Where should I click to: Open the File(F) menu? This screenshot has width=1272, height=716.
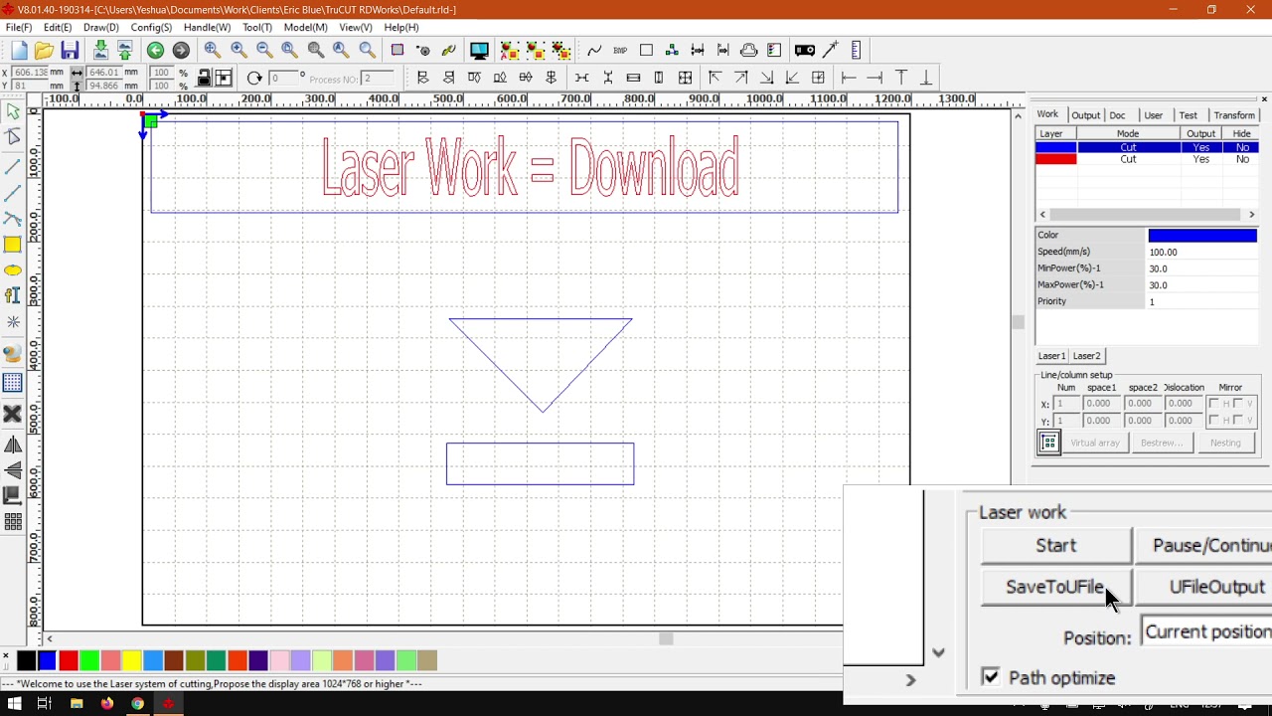[19, 28]
